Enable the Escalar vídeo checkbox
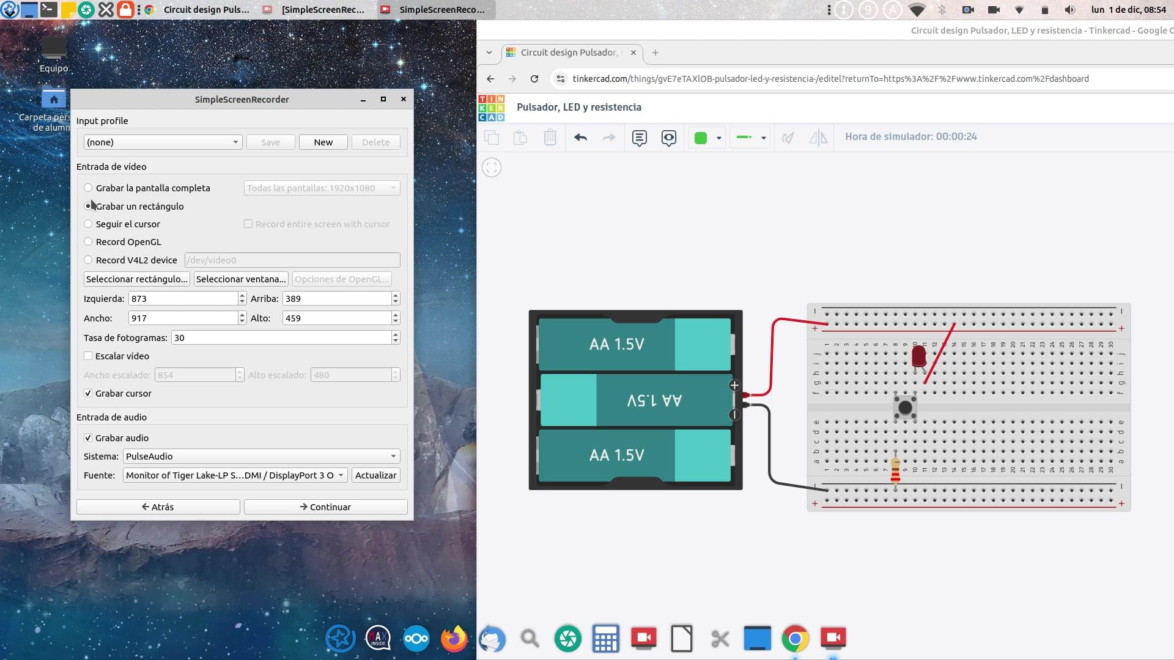This screenshot has height=660, width=1174. coord(88,356)
